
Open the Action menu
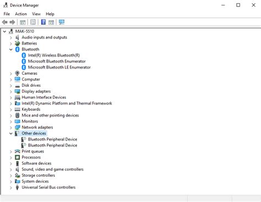pyautogui.click(x=21, y=14)
